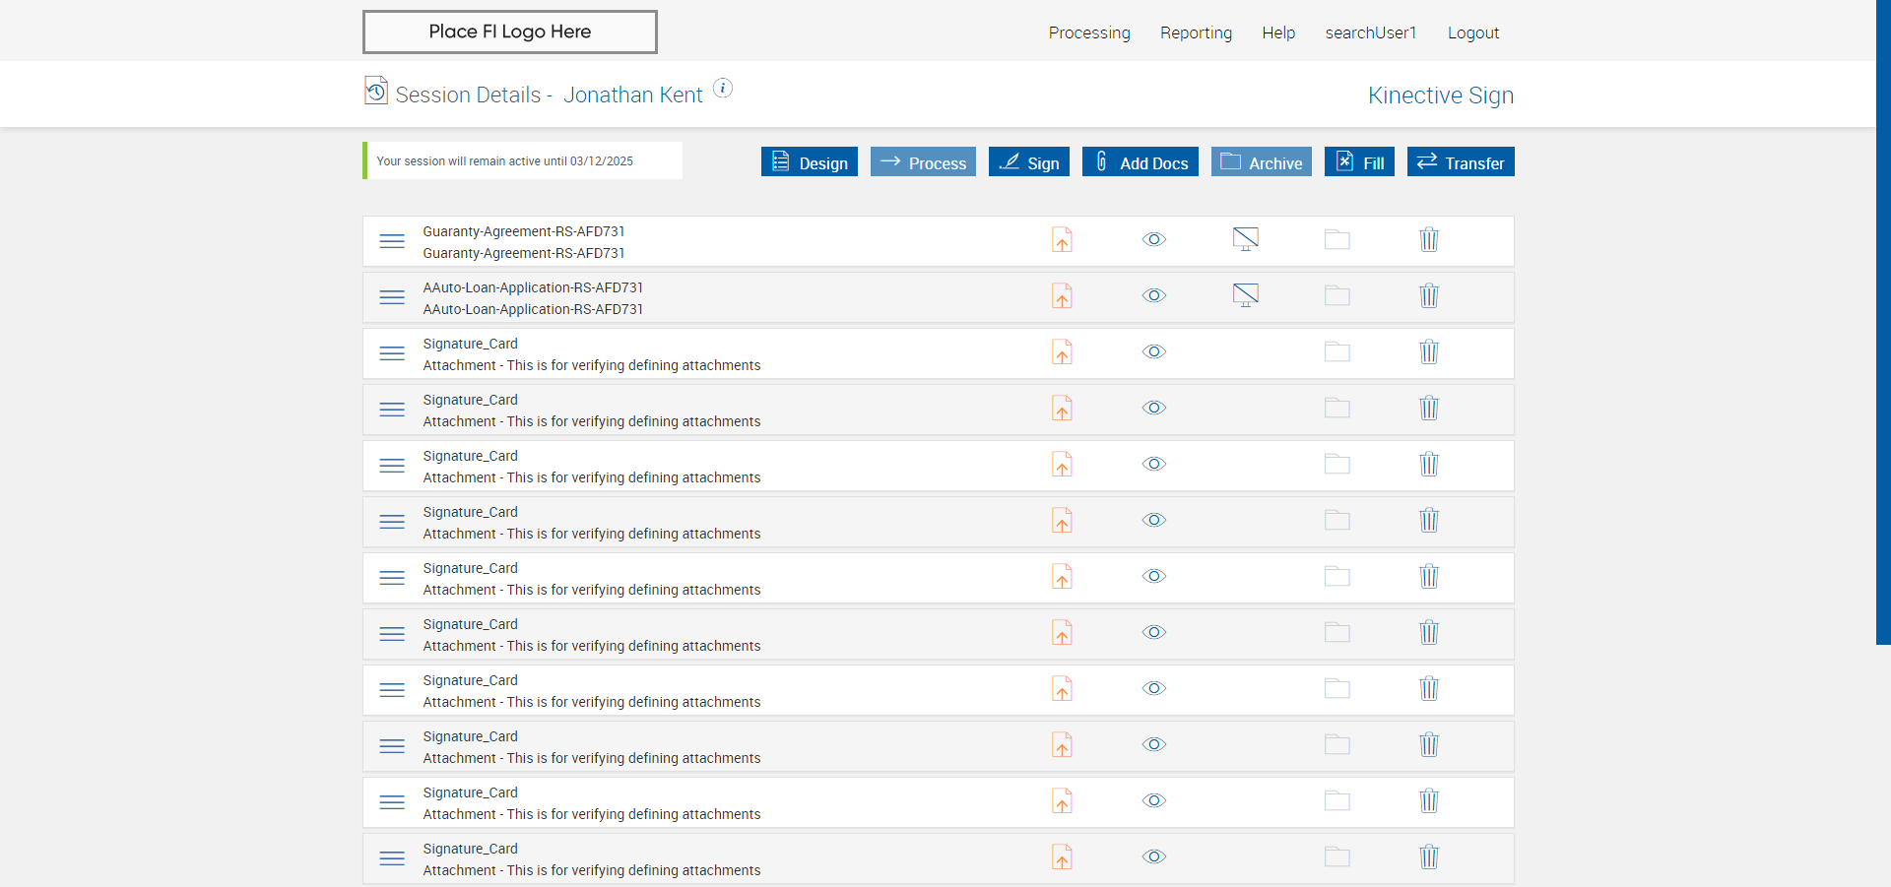Open the Help menu
Image resolution: width=1891 pixels, height=887 pixels.
[1278, 32]
